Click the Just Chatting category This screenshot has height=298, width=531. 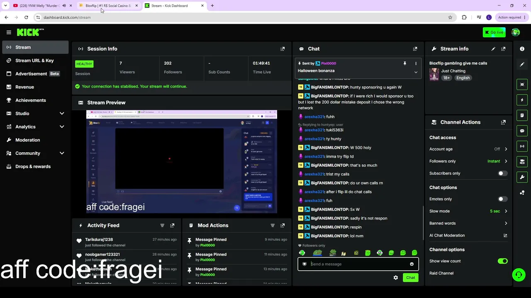tap(453, 71)
